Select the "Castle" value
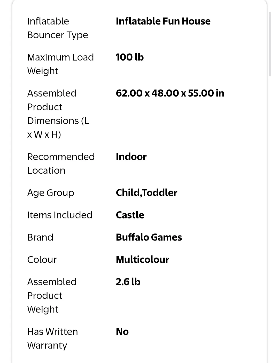 pos(130,215)
